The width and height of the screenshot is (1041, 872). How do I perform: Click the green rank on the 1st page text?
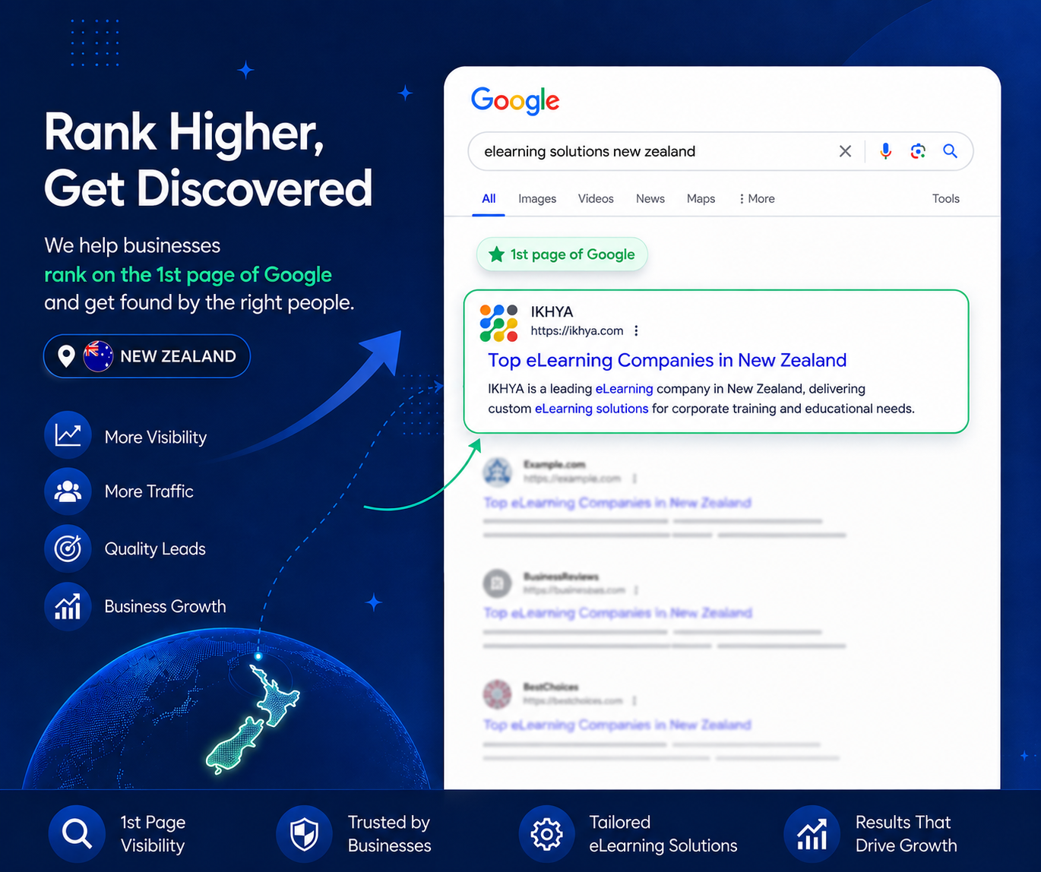[188, 274]
